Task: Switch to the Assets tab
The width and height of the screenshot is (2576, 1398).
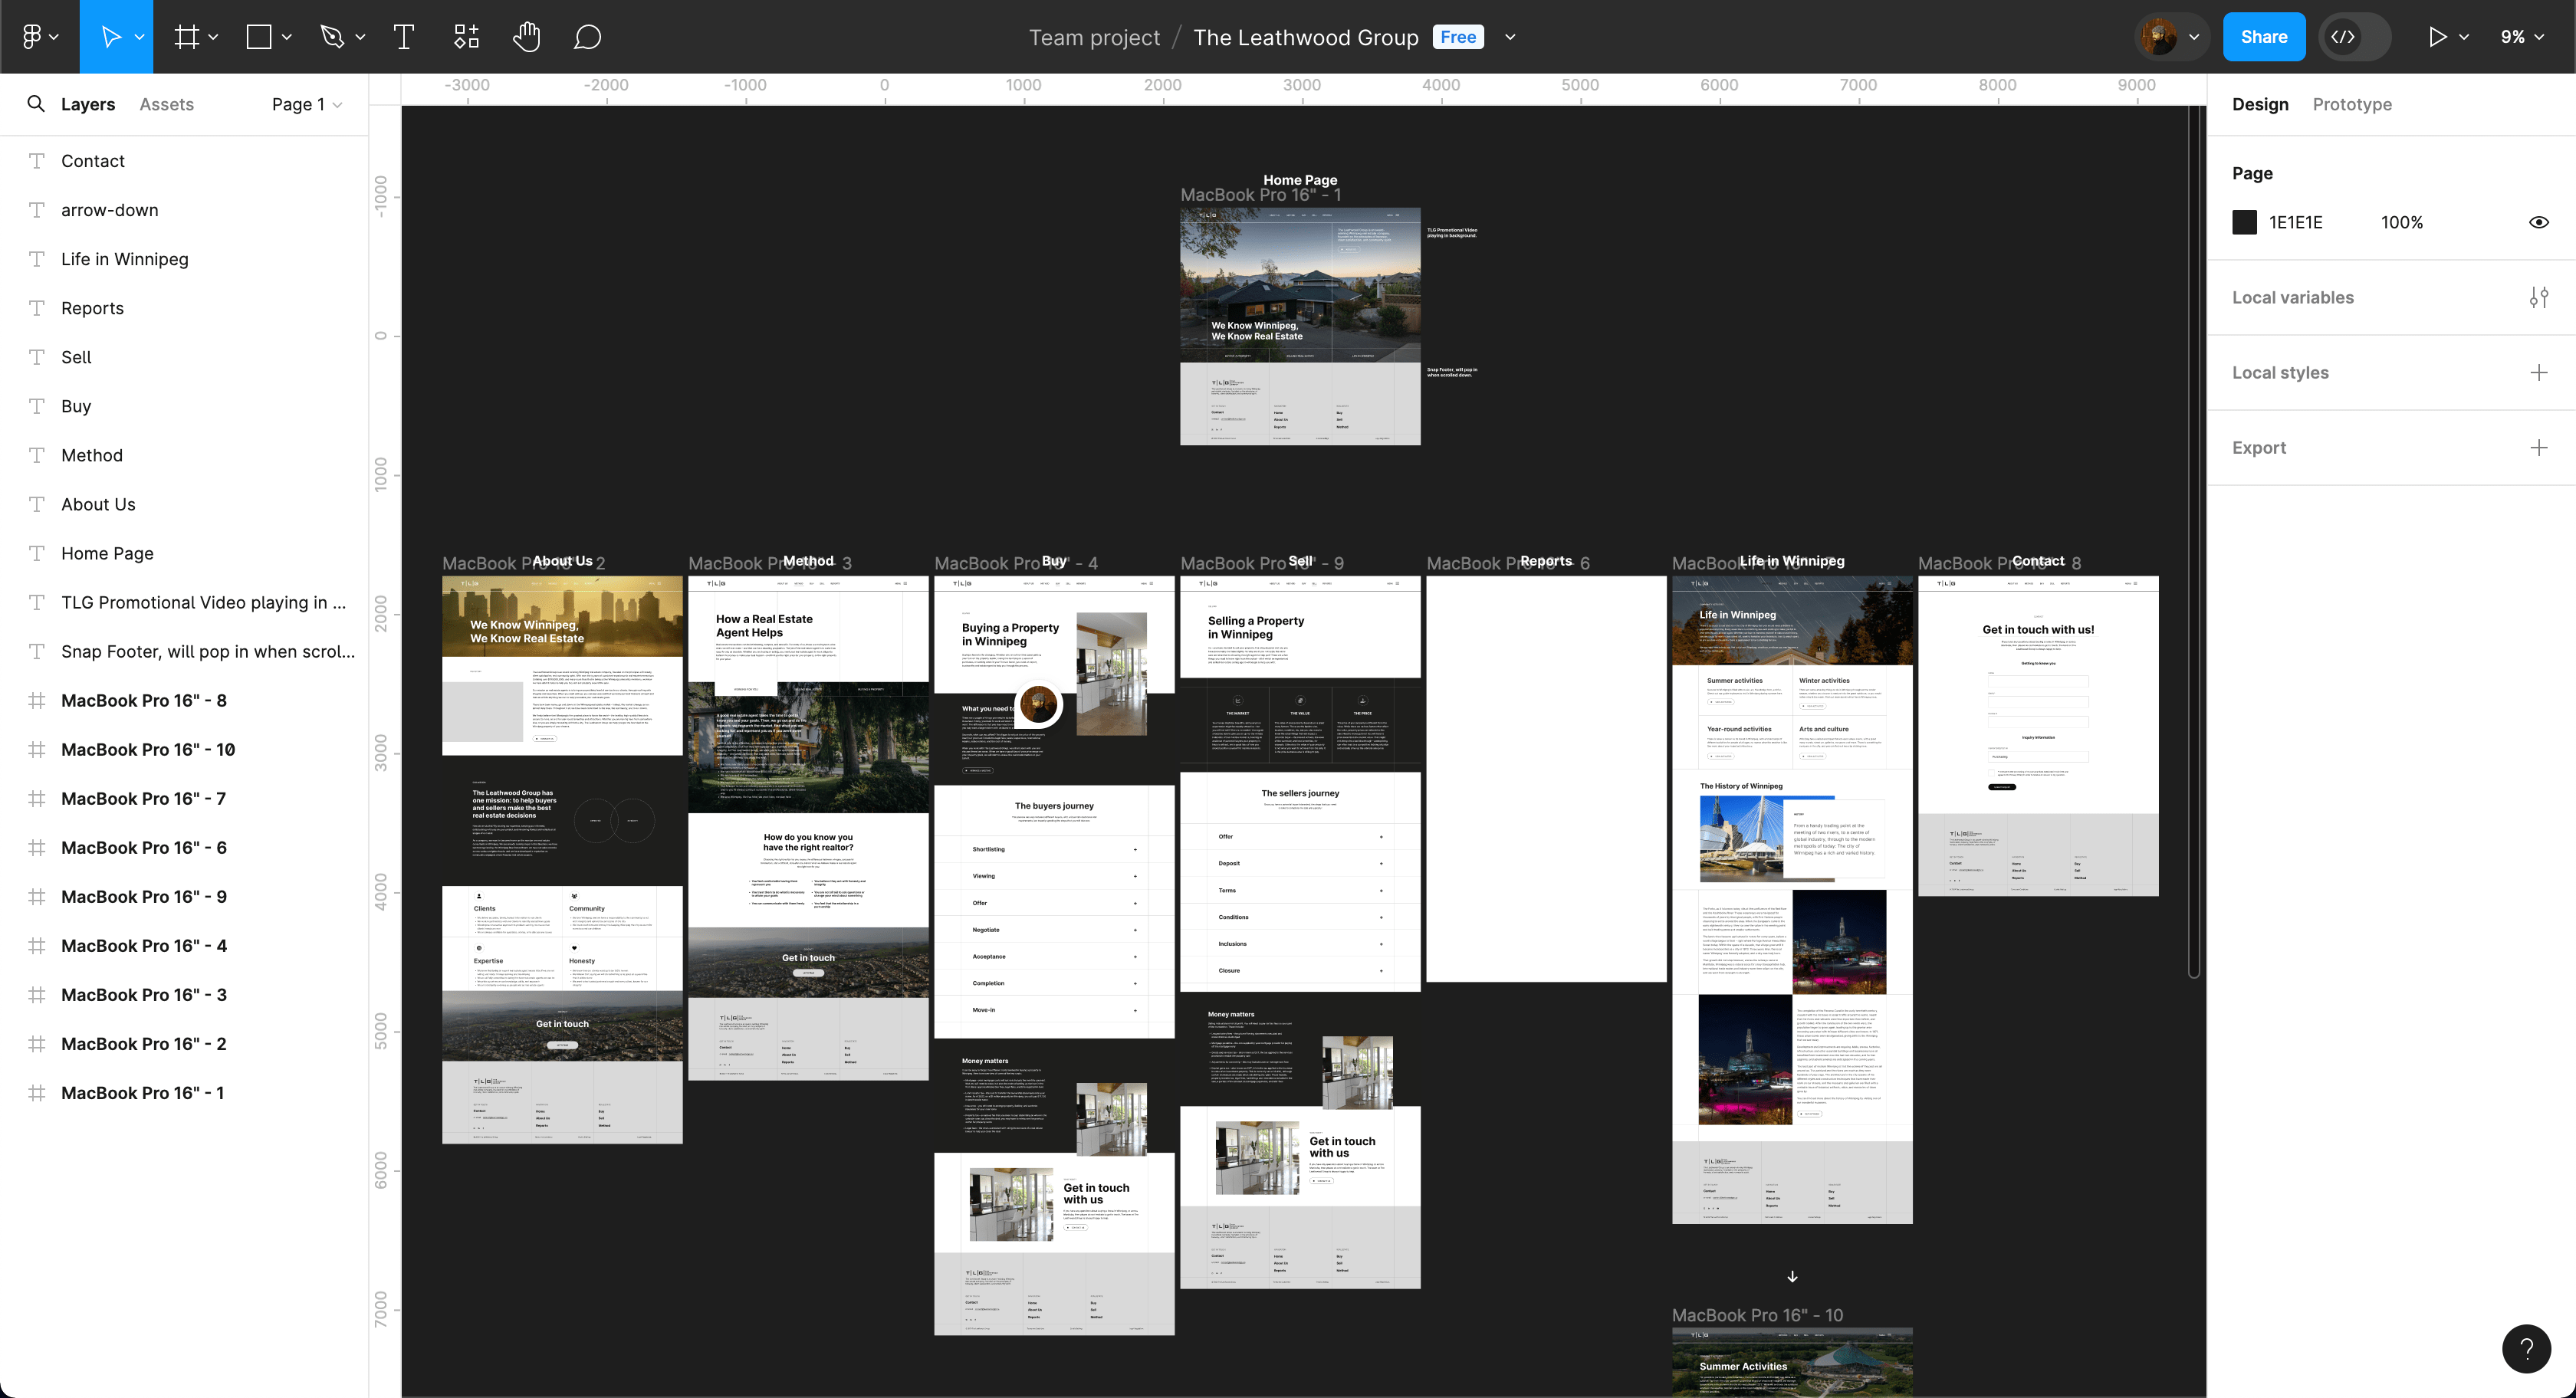Action: pyautogui.click(x=166, y=104)
